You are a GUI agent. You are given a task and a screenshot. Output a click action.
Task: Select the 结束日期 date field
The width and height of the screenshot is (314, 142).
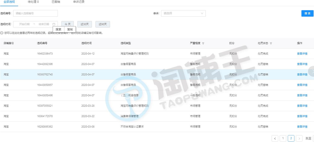[44, 24]
